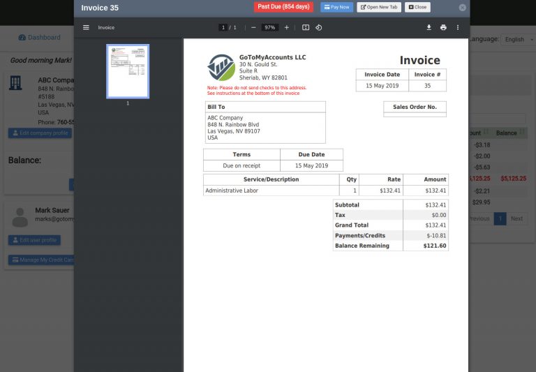Screen dimensions: 536x372
Task: Click the user avatar icon beside Mark Sauer
Action: pos(20,218)
